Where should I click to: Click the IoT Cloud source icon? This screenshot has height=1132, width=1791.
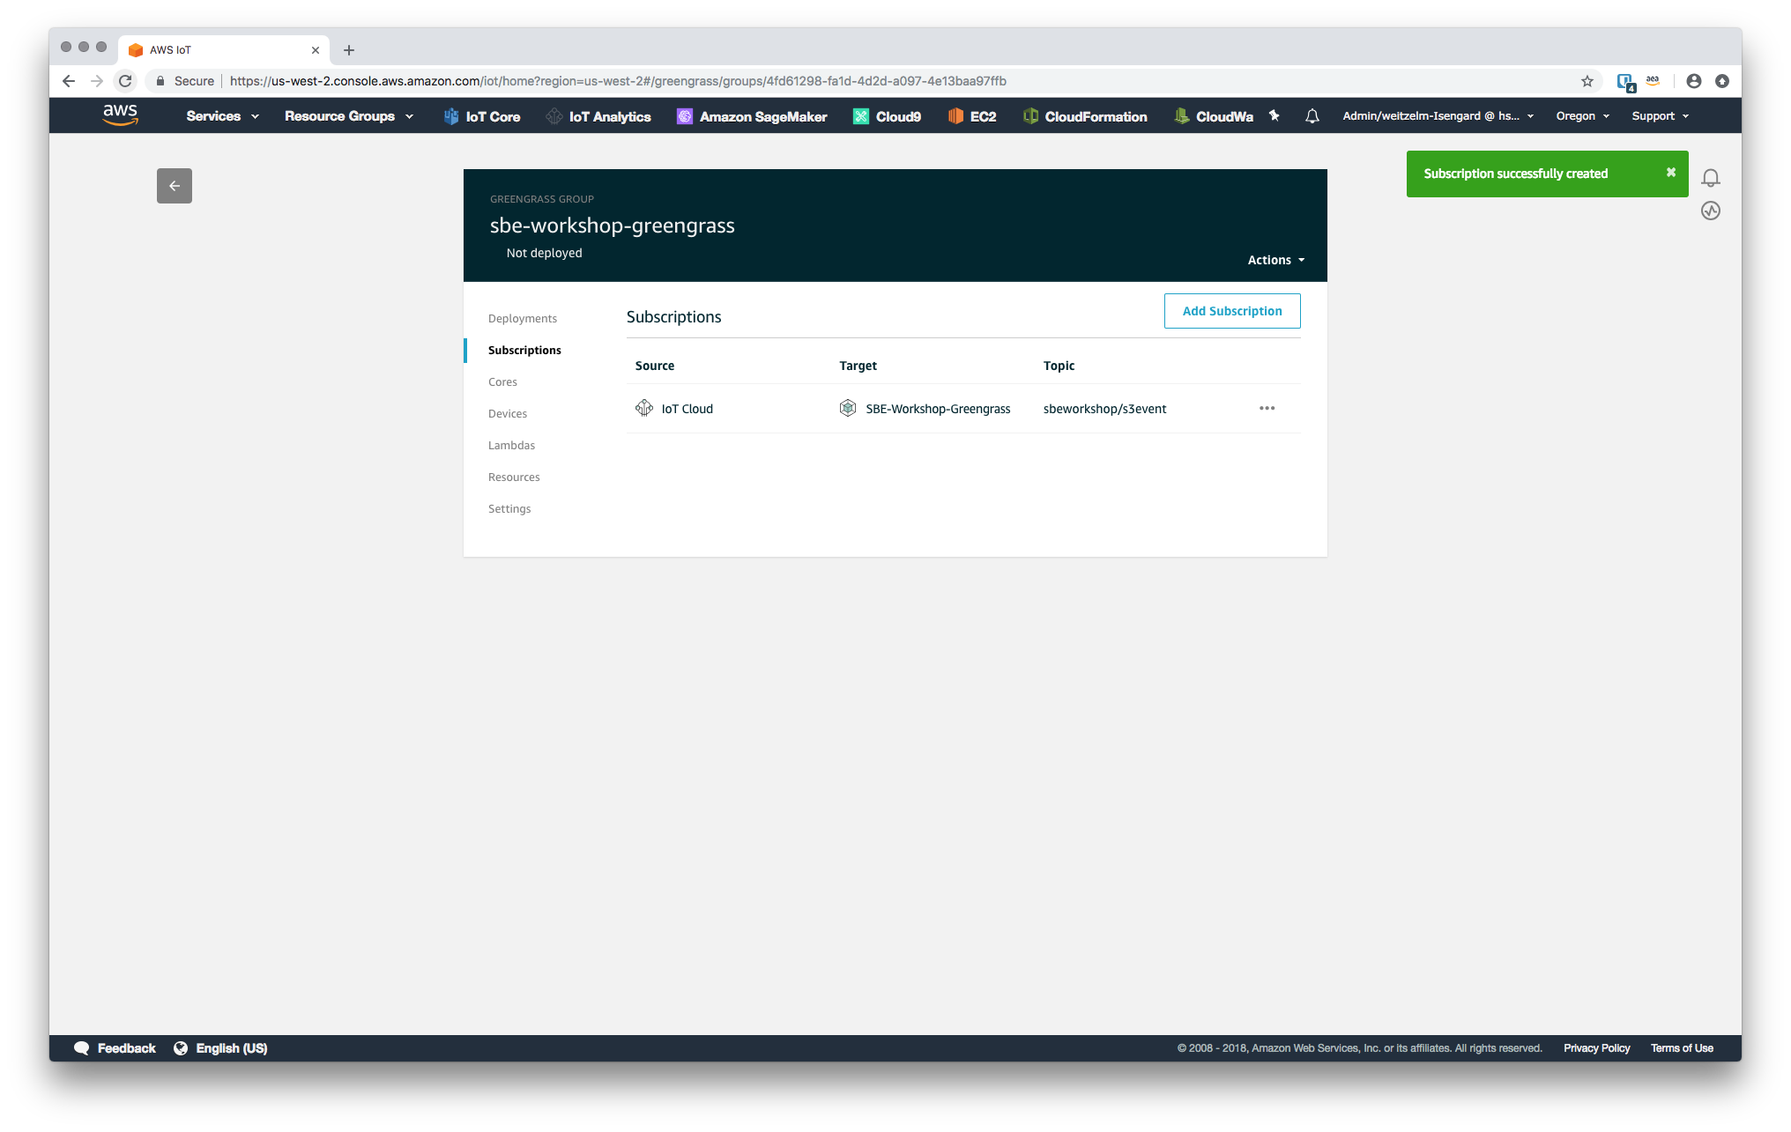[644, 408]
